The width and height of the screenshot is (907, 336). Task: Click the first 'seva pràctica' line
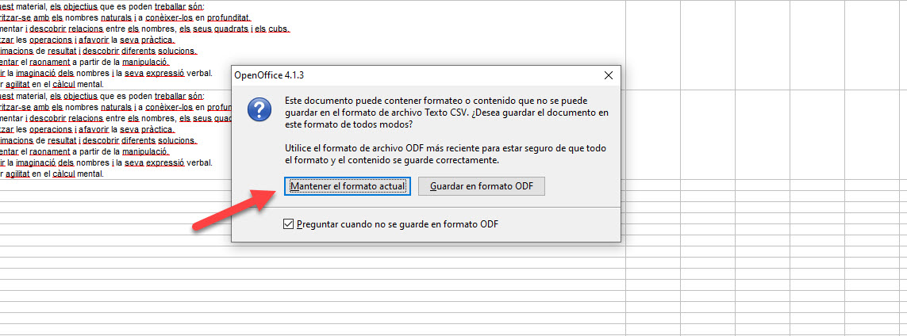point(87,40)
